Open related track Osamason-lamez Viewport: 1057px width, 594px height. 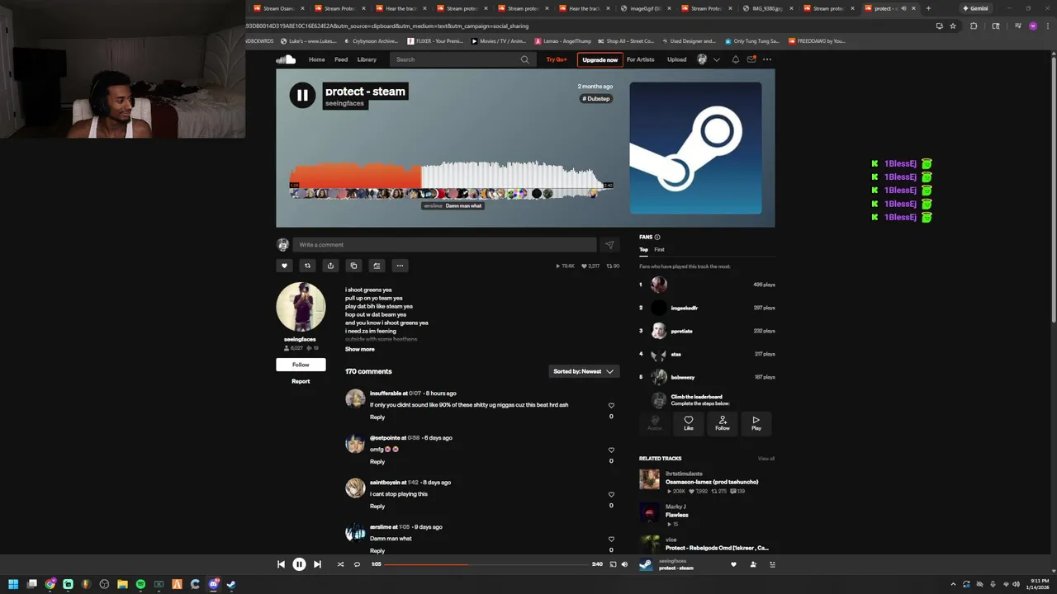(712, 482)
